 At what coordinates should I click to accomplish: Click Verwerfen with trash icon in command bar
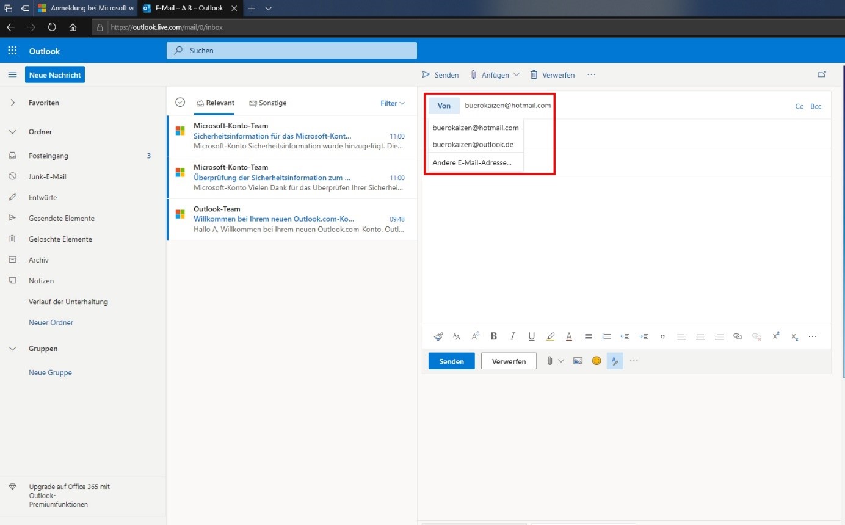point(552,74)
